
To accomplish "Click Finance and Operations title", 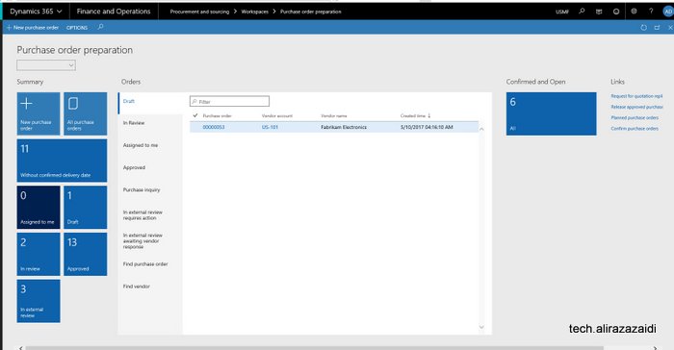I will 114,12.
